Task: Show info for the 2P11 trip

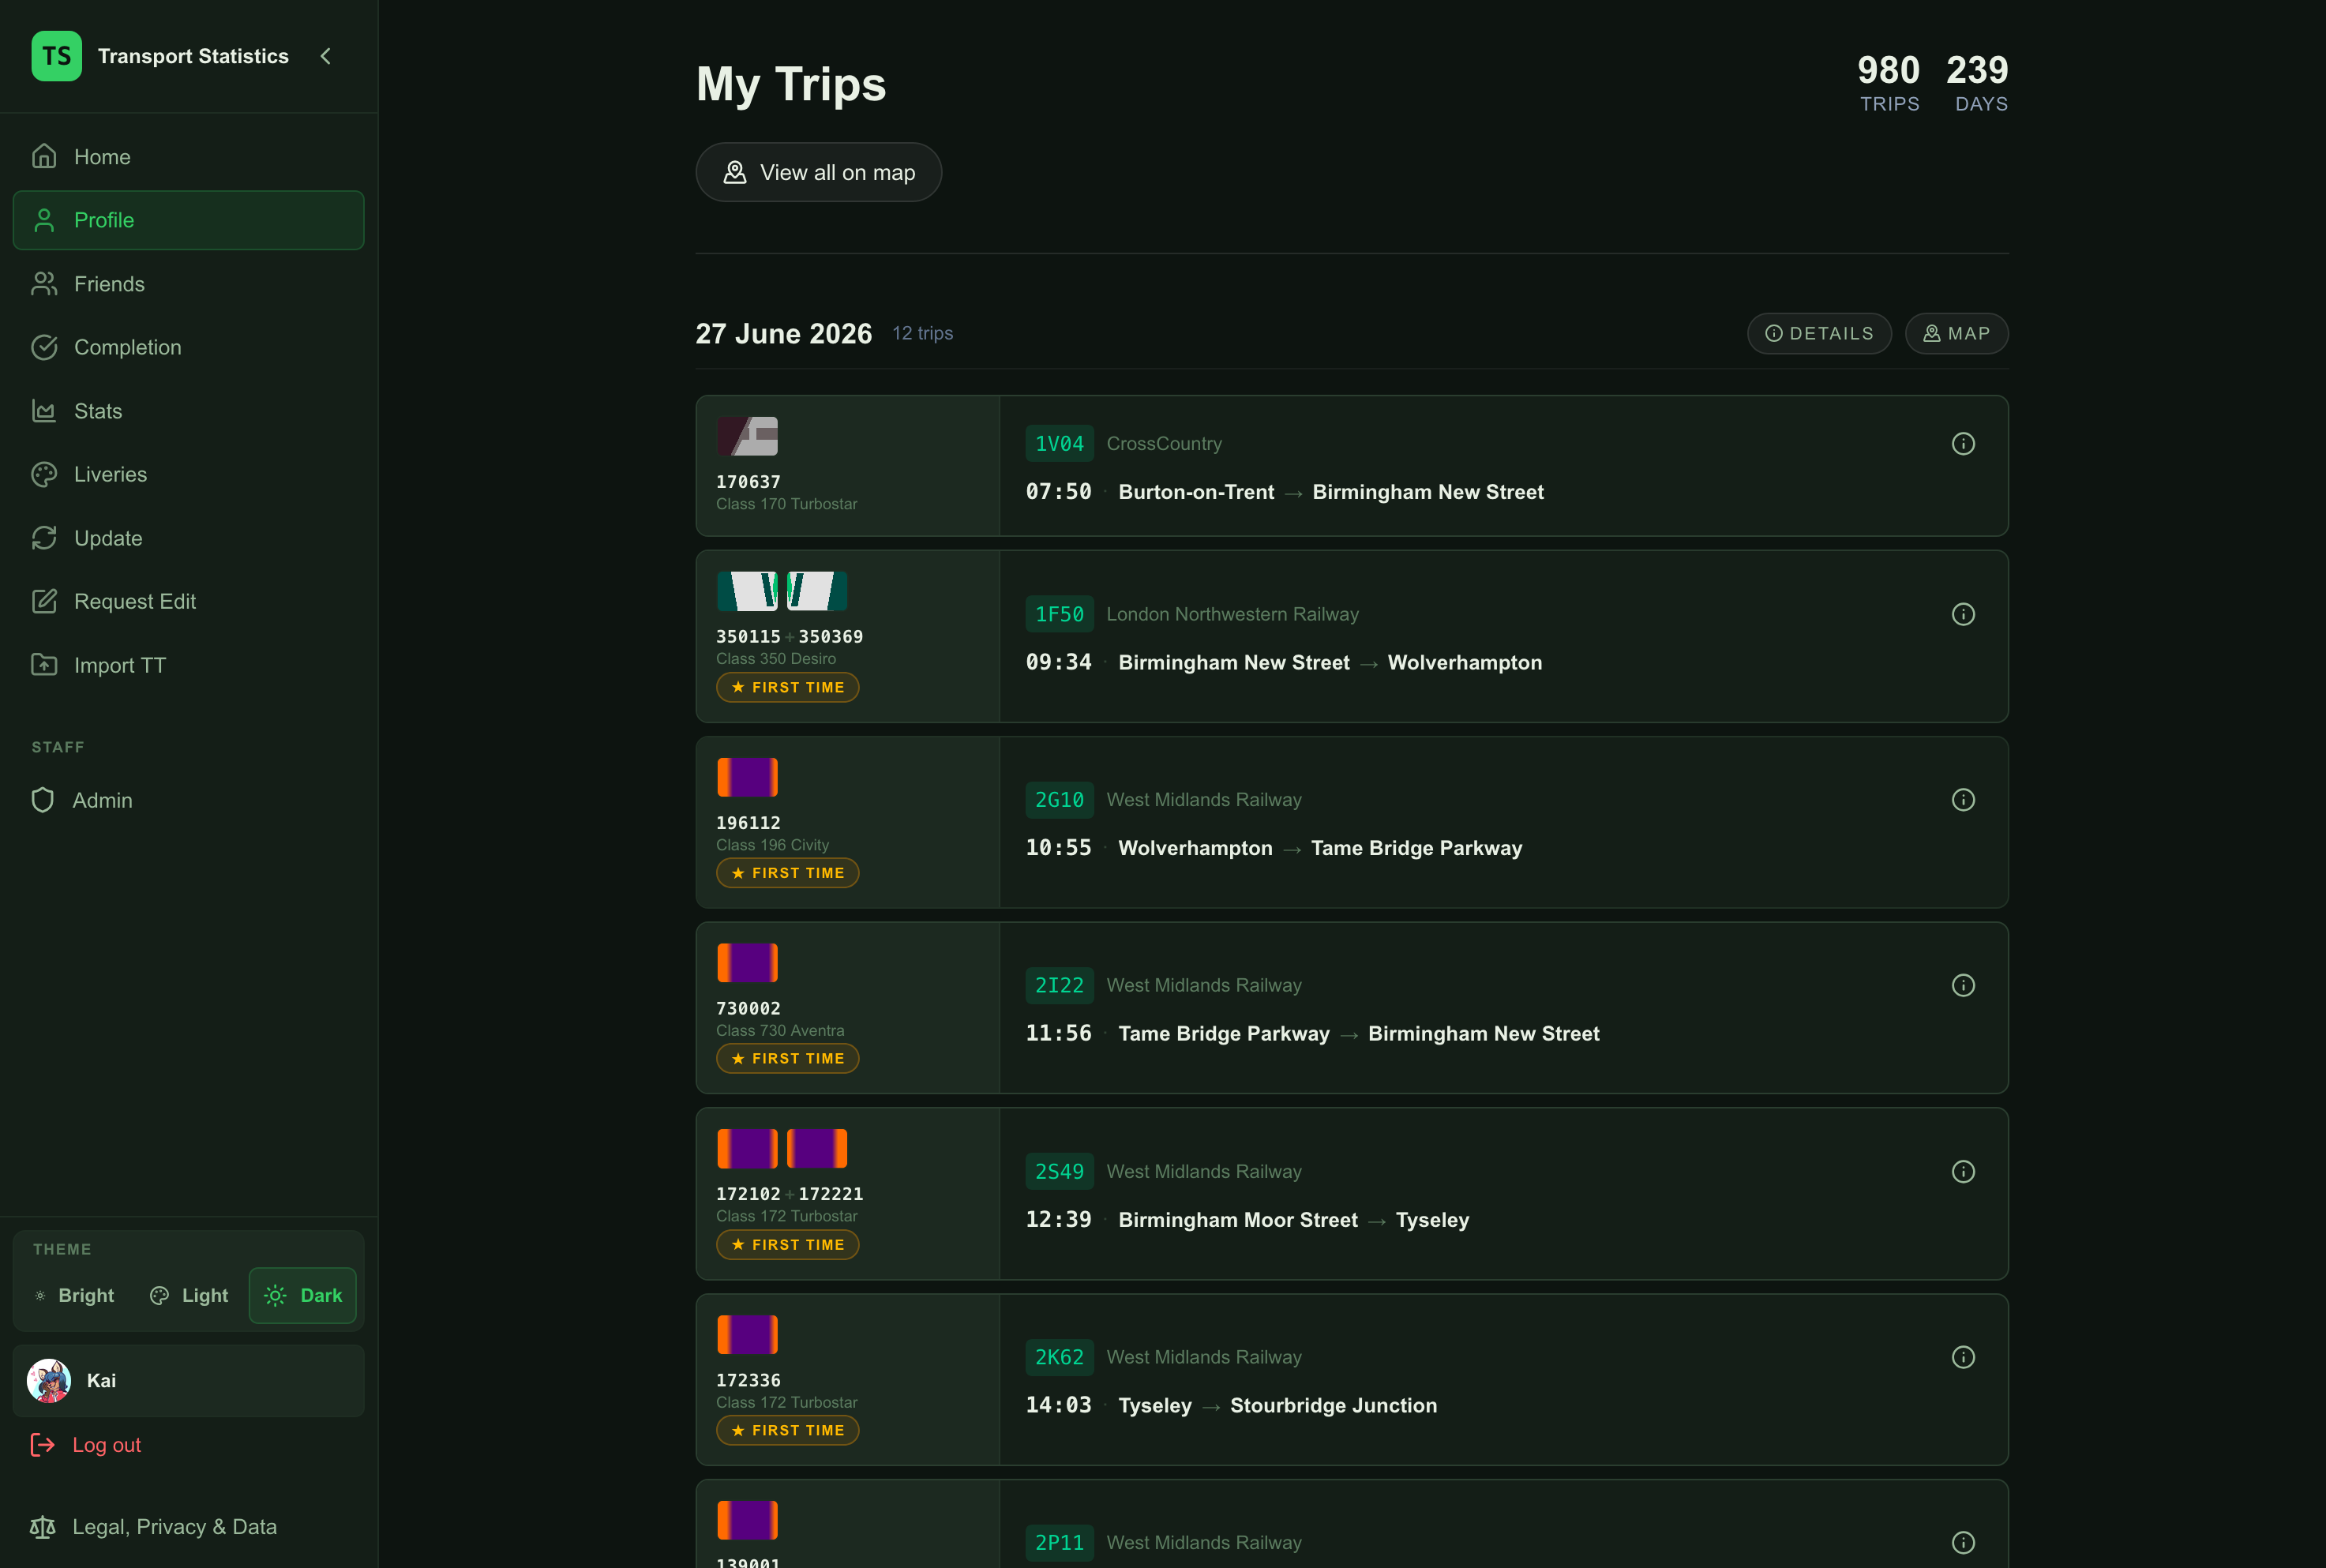Action: click(1962, 1542)
